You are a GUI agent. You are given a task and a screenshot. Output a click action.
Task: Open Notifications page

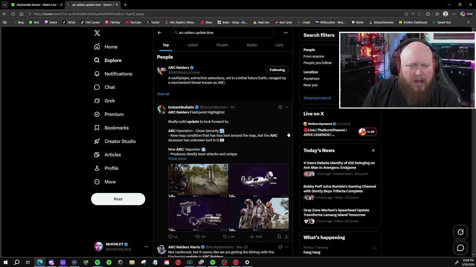click(113, 74)
